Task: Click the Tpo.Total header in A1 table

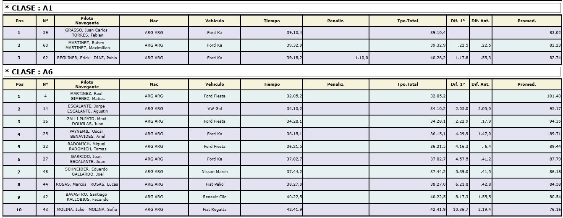Action: tap(408, 21)
